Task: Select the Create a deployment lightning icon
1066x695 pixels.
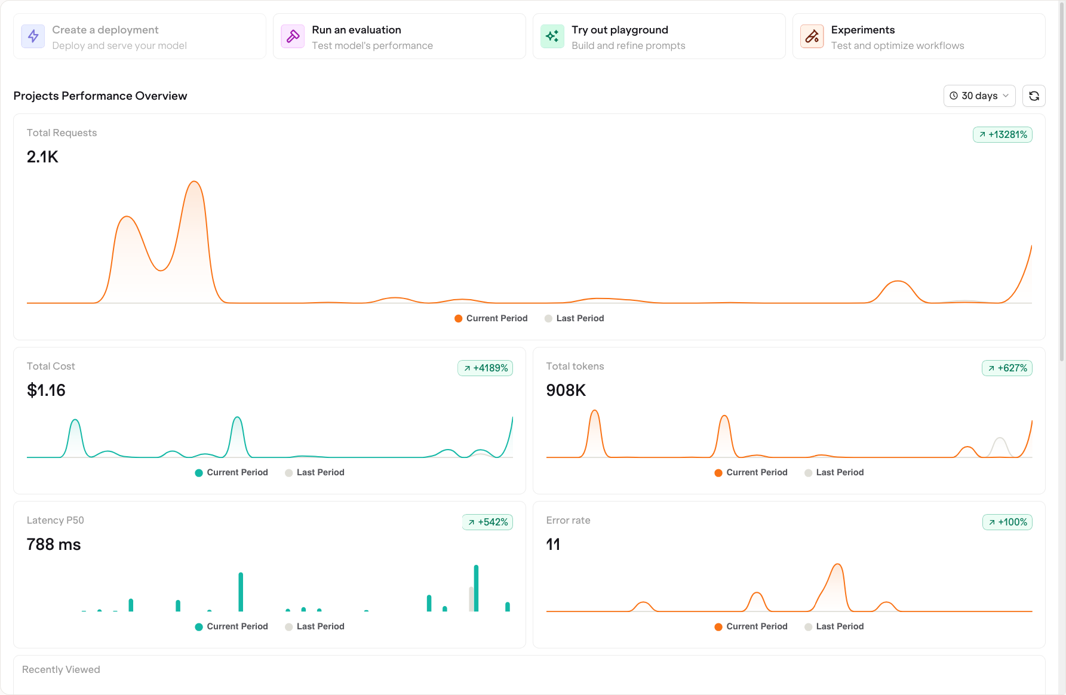Action: click(x=33, y=36)
